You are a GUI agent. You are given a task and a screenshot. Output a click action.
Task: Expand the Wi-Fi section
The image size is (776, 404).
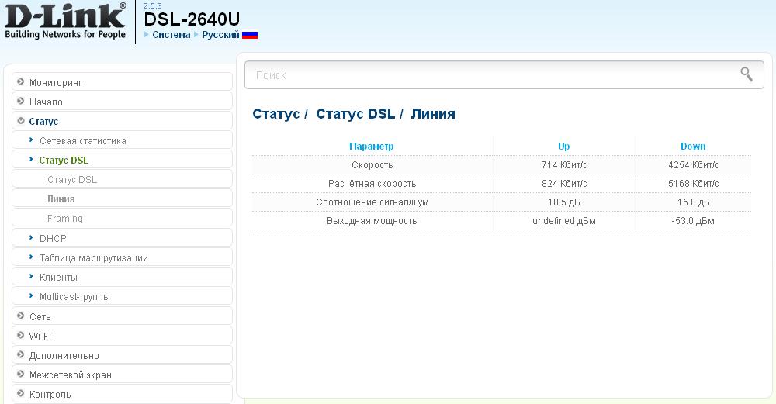(x=122, y=336)
